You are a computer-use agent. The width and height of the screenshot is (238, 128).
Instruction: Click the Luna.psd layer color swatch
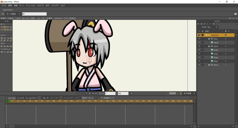[226, 35]
